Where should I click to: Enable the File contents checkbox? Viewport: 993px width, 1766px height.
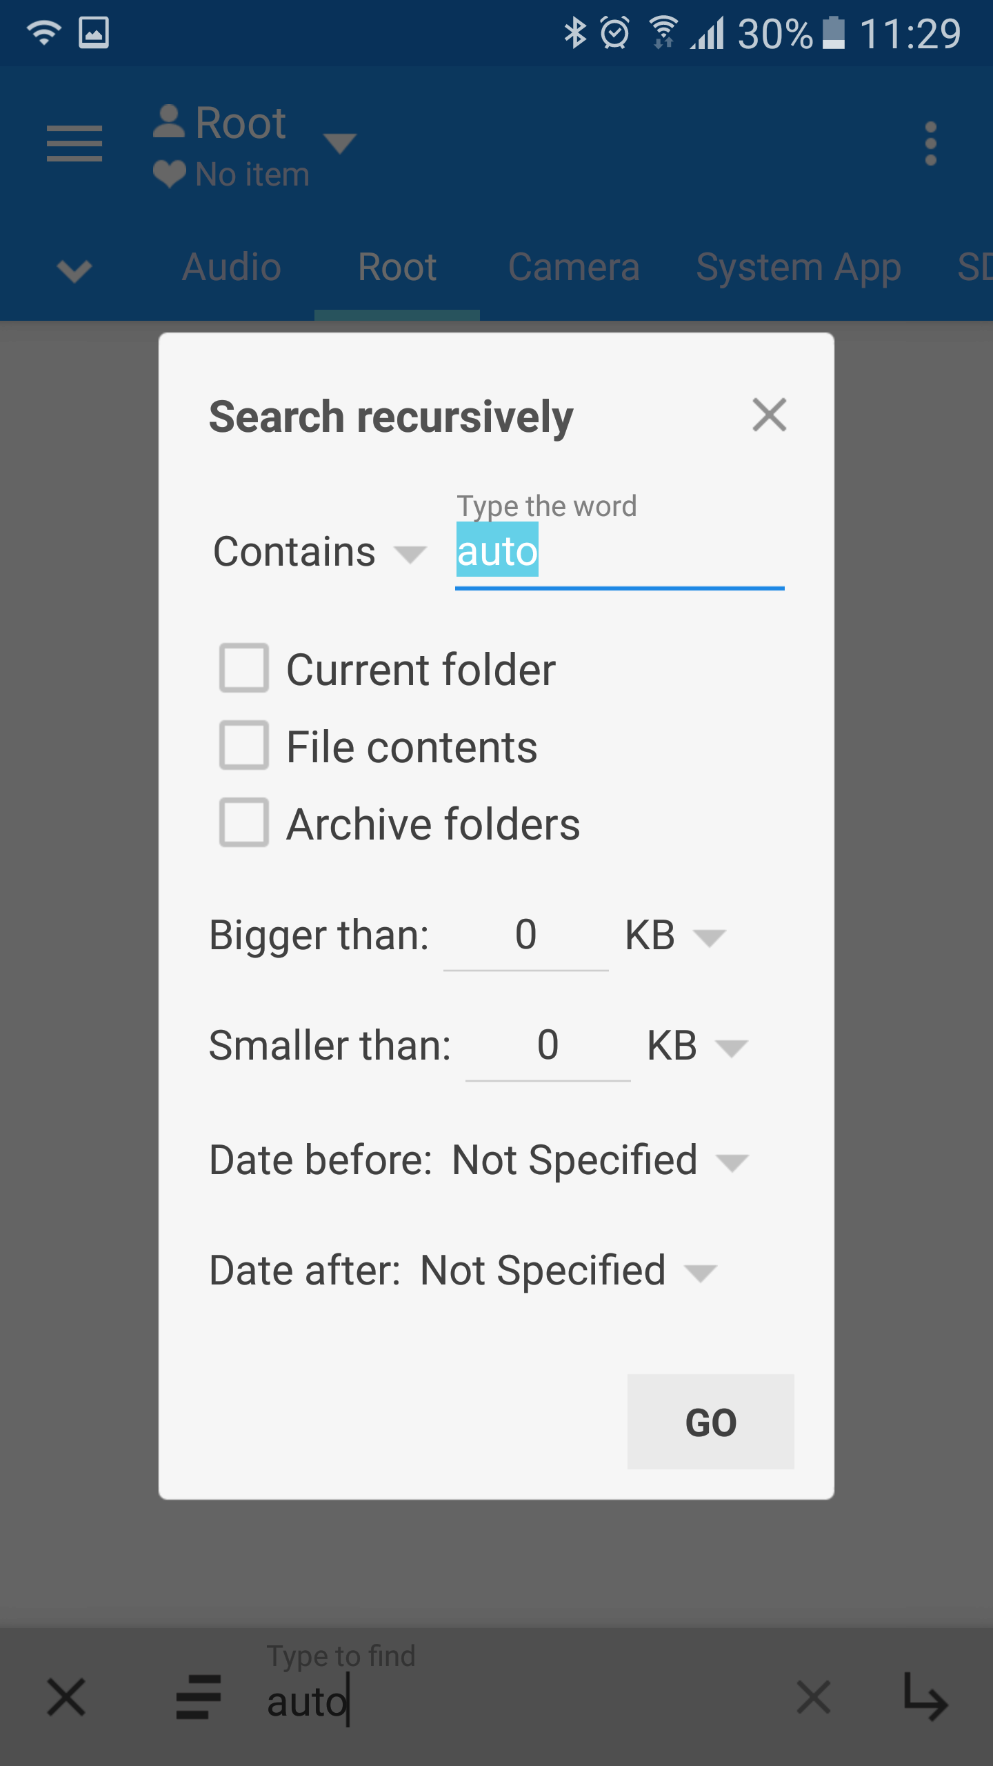[x=244, y=745]
